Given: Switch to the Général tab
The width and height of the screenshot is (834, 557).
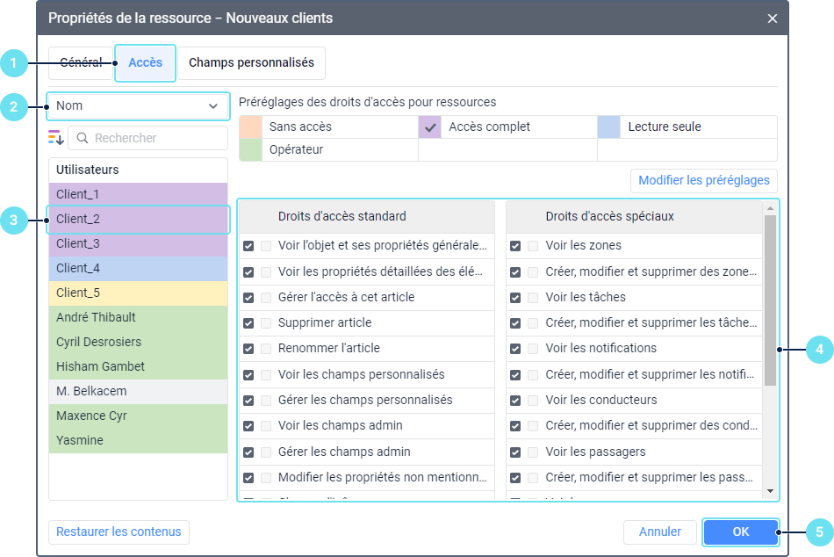Looking at the screenshot, I should [x=81, y=63].
